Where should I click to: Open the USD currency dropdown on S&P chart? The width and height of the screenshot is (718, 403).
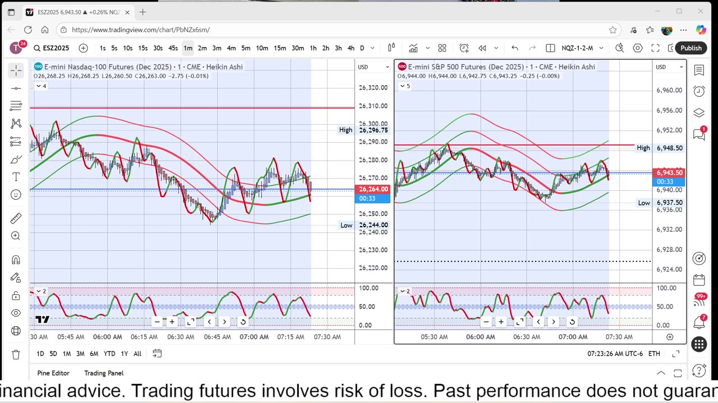pos(670,67)
